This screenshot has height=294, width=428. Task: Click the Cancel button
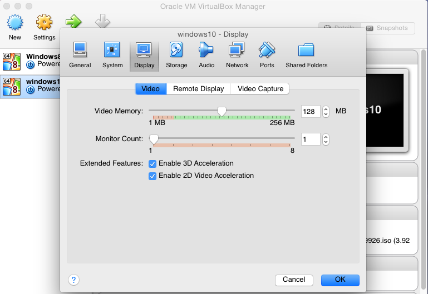[294, 280]
